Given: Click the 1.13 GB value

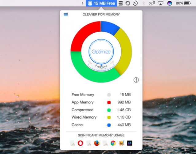Looking at the screenshot, I should [x=124, y=117].
